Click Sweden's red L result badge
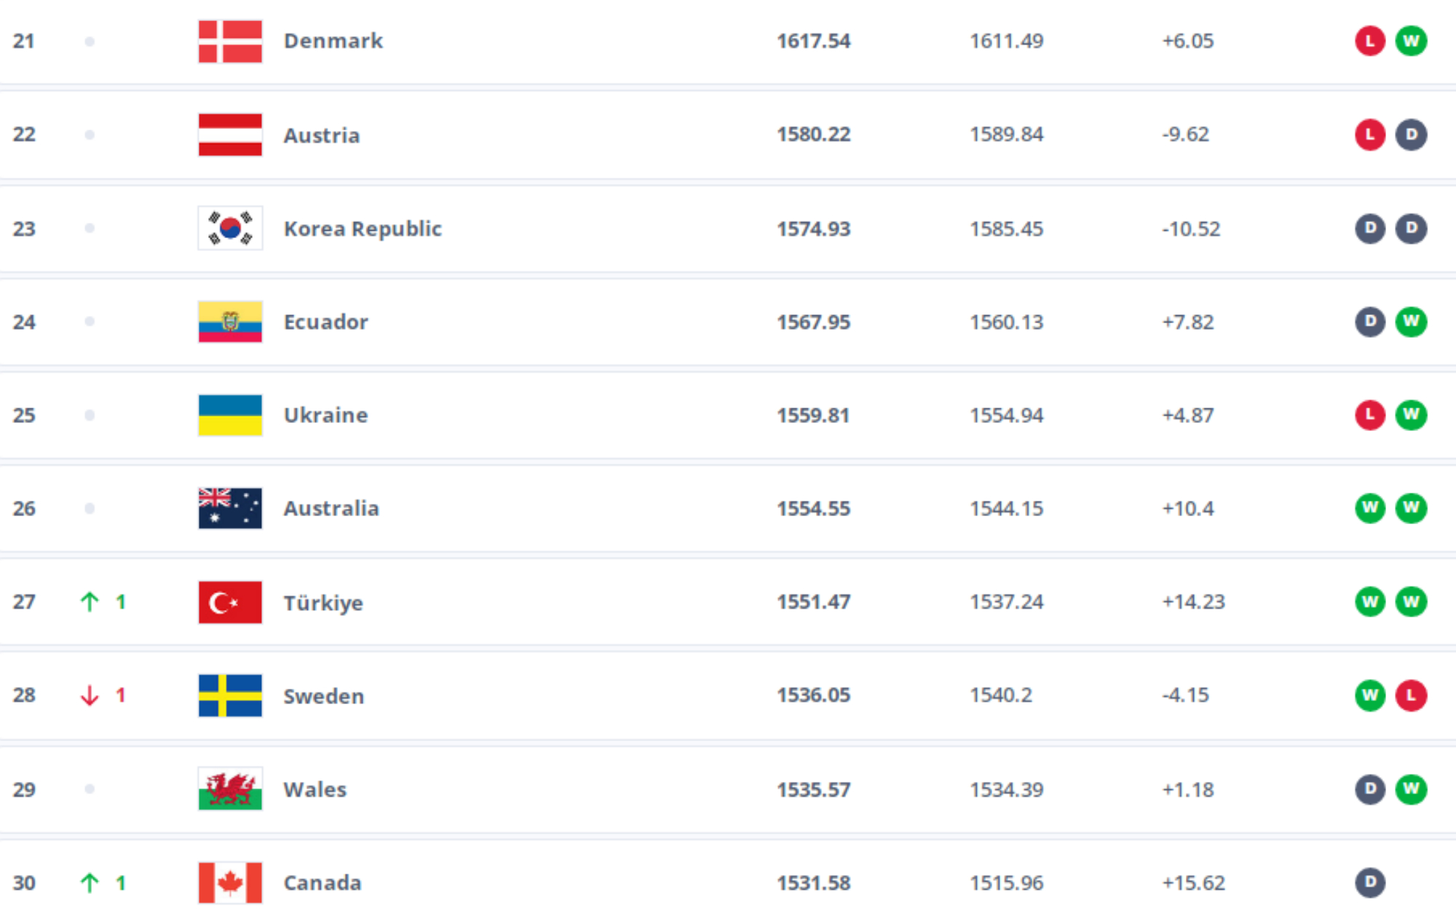This screenshot has width=1456, height=918. [x=1411, y=695]
